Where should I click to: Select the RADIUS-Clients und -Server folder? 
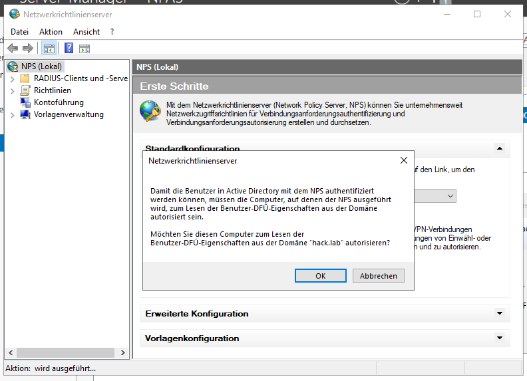[x=80, y=78]
